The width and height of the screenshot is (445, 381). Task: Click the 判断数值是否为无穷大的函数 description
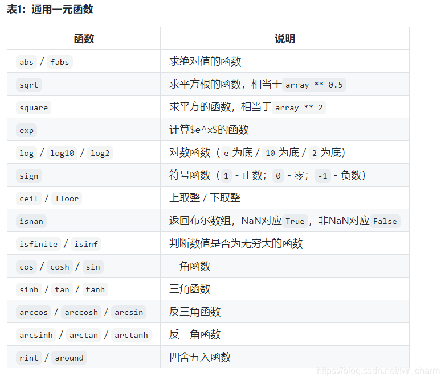(x=236, y=243)
